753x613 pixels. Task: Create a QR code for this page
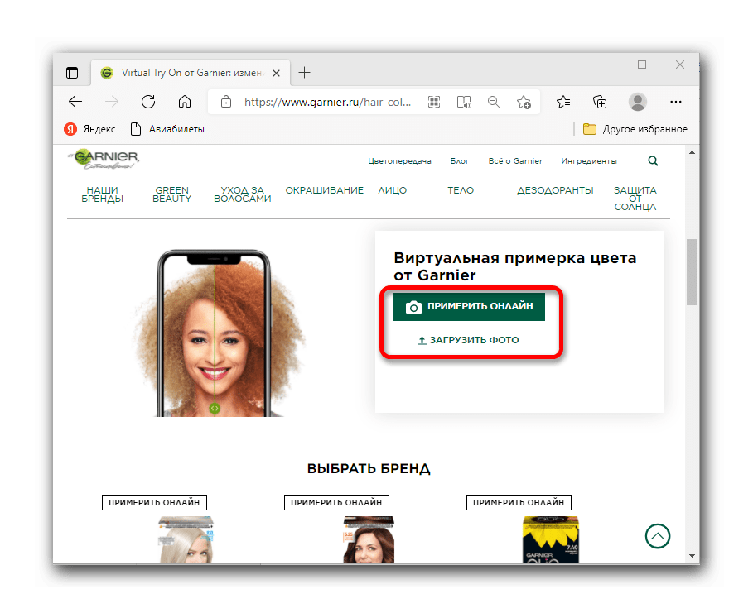tap(434, 102)
